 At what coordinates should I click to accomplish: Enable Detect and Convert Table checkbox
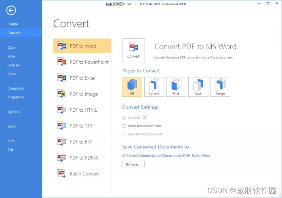(124, 126)
